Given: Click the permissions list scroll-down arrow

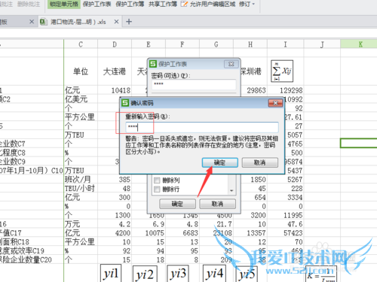Looking at the screenshot, I should pos(231,191).
